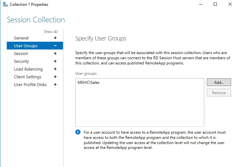Image resolution: width=234 pixels, height=167 pixels.
Task: Select the MEHIC\Sales group entry
Action: (x=89, y=83)
